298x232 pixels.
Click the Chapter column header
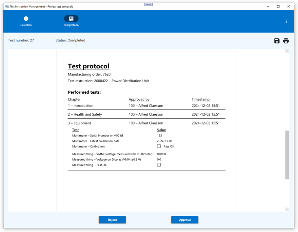[74, 100]
